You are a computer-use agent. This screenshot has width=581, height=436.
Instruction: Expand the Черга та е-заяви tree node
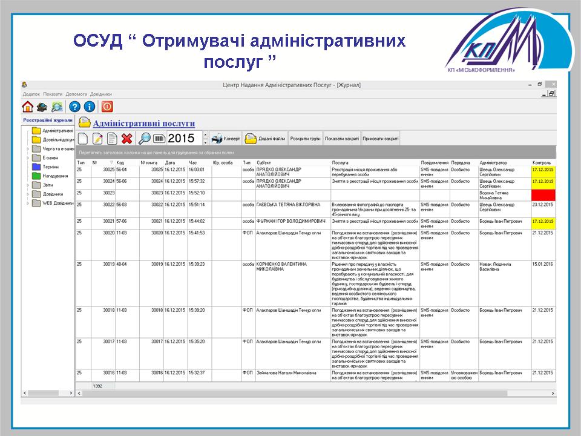[x=28, y=149]
